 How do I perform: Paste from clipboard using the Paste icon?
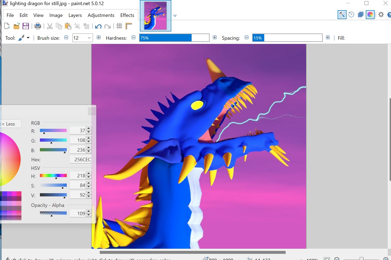pos(68,26)
